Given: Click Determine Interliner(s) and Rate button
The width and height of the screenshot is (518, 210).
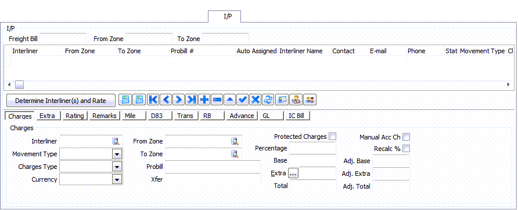Looking at the screenshot, I should (61, 101).
